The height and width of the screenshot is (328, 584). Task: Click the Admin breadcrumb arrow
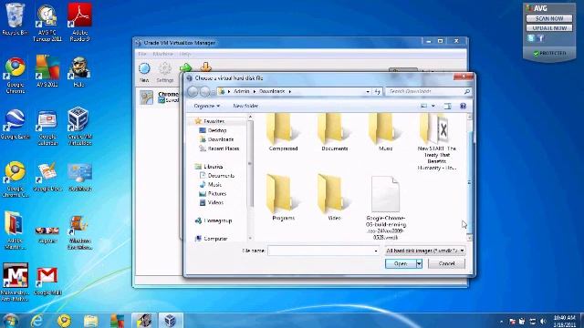pos(255,91)
